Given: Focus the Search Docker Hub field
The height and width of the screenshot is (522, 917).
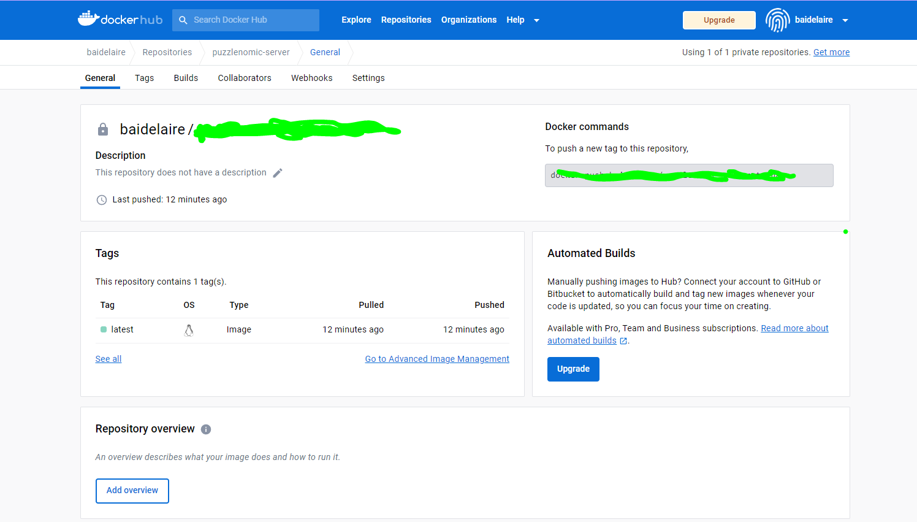Looking at the screenshot, I should (x=246, y=20).
